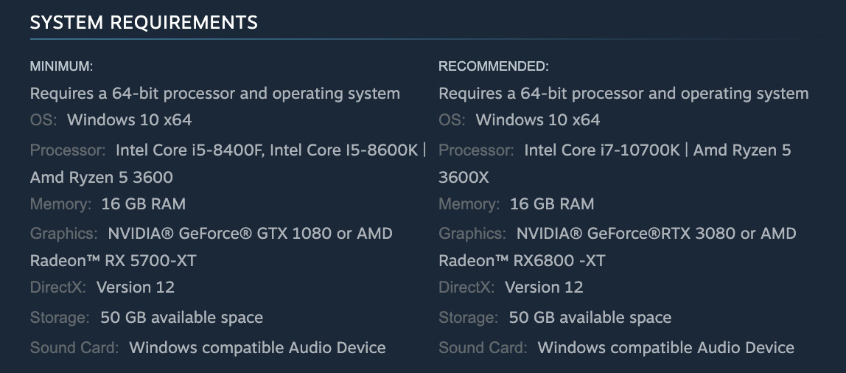Click the MINIMUM label
Image resolution: width=846 pixels, height=373 pixels.
pyautogui.click(x=61, y=66)
